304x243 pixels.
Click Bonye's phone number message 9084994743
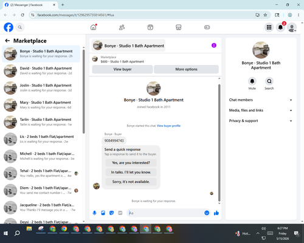pos(114,140)
